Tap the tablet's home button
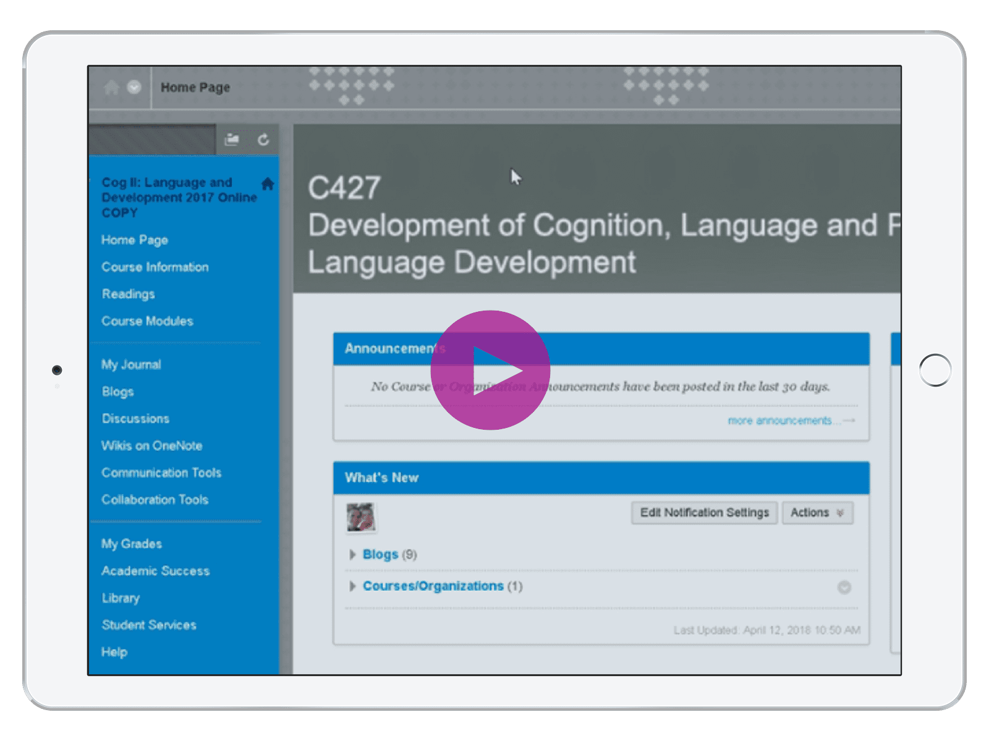Image resolution: width=989 pixels, height=741 pixels. coord(935,370)
